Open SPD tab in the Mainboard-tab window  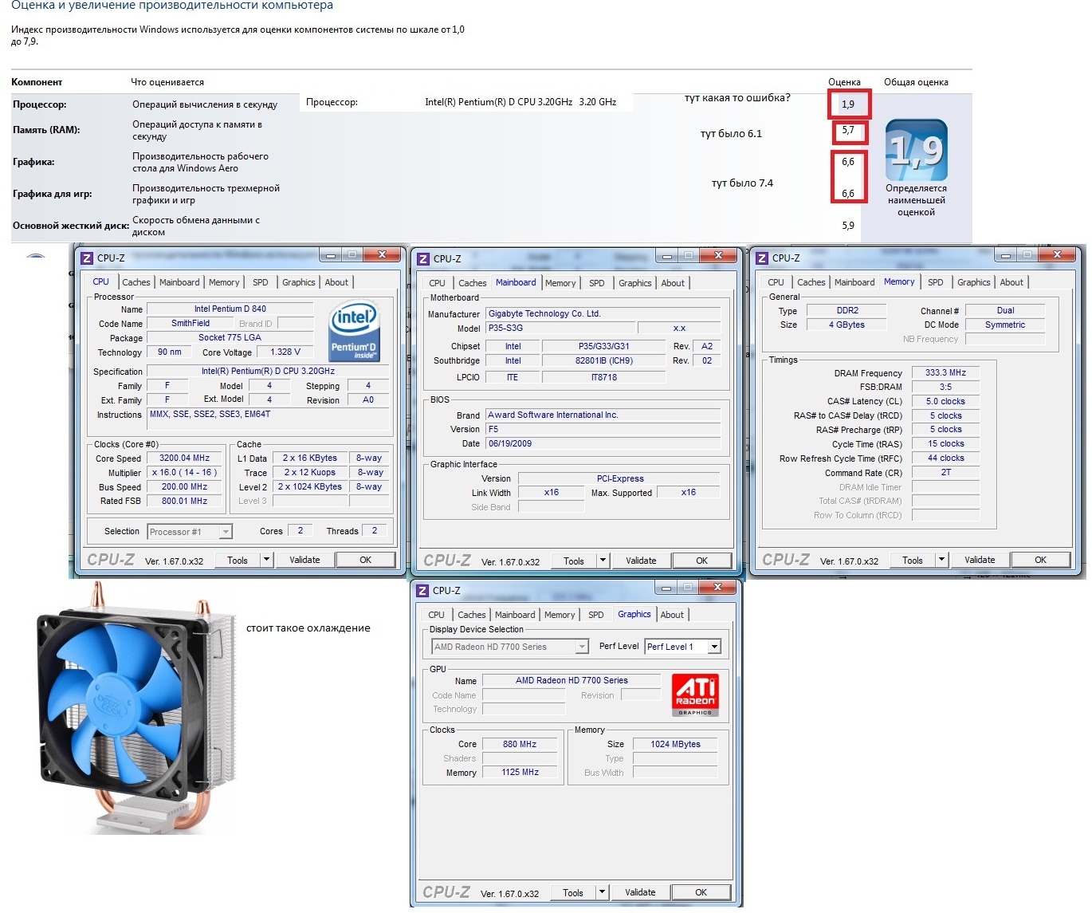[597, 283]
